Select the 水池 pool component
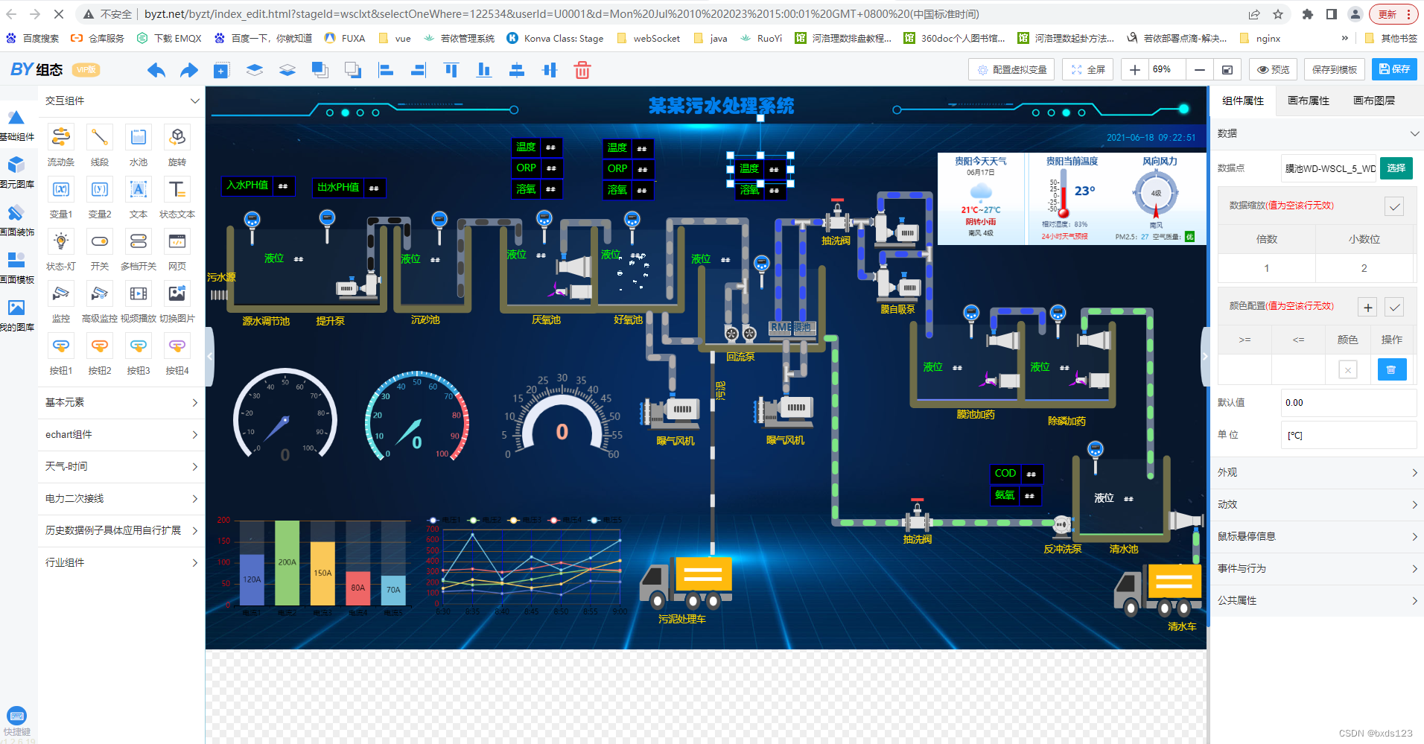Screen dimensions: 1424x744 point(139,145)
